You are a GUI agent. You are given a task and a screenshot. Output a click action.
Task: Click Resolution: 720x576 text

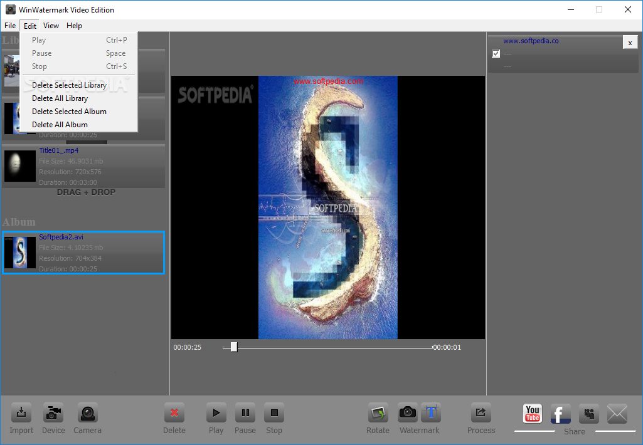[70, 172]
